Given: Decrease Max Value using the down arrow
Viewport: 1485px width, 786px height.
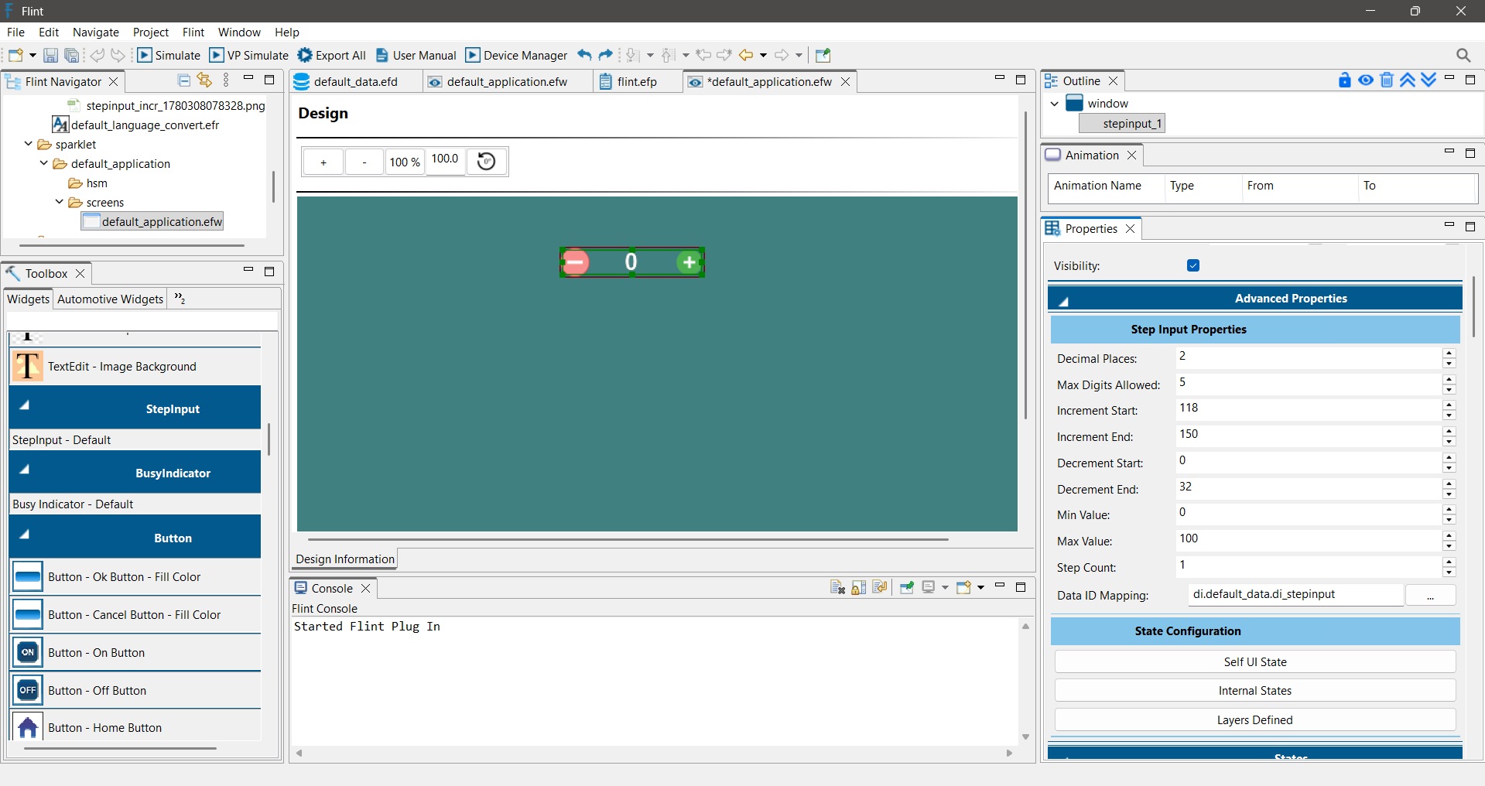Looking at the screenshot, I should tap(1449, 546).
